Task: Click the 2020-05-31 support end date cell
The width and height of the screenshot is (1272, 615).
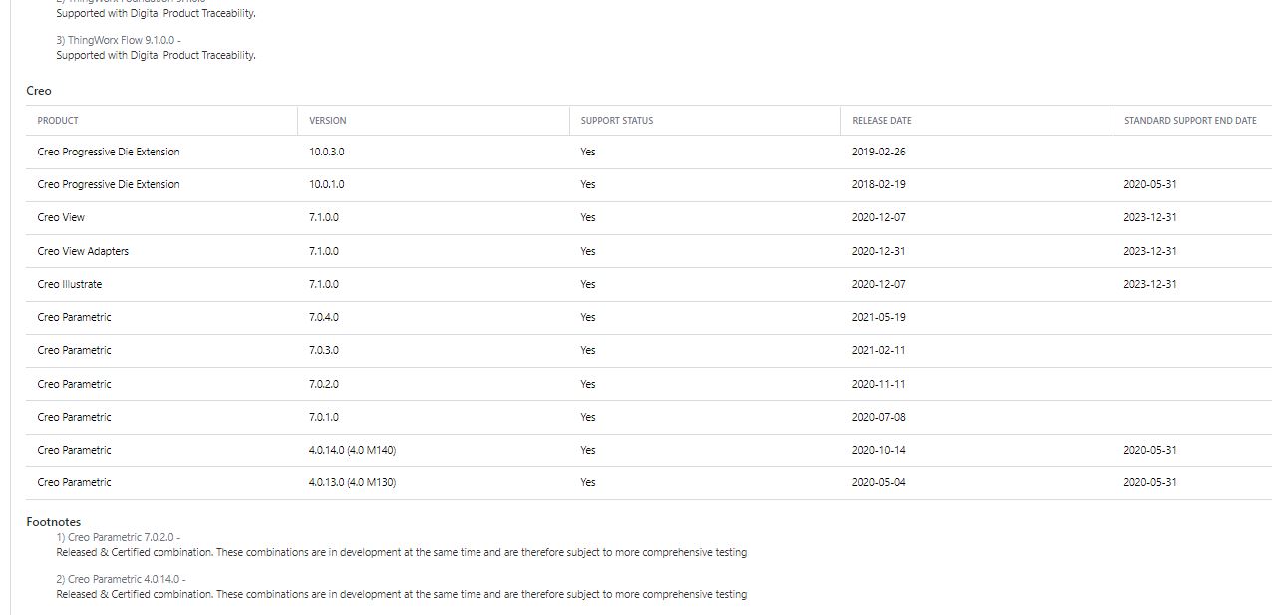Action: pyautogui.click(x=1149, y=184)
